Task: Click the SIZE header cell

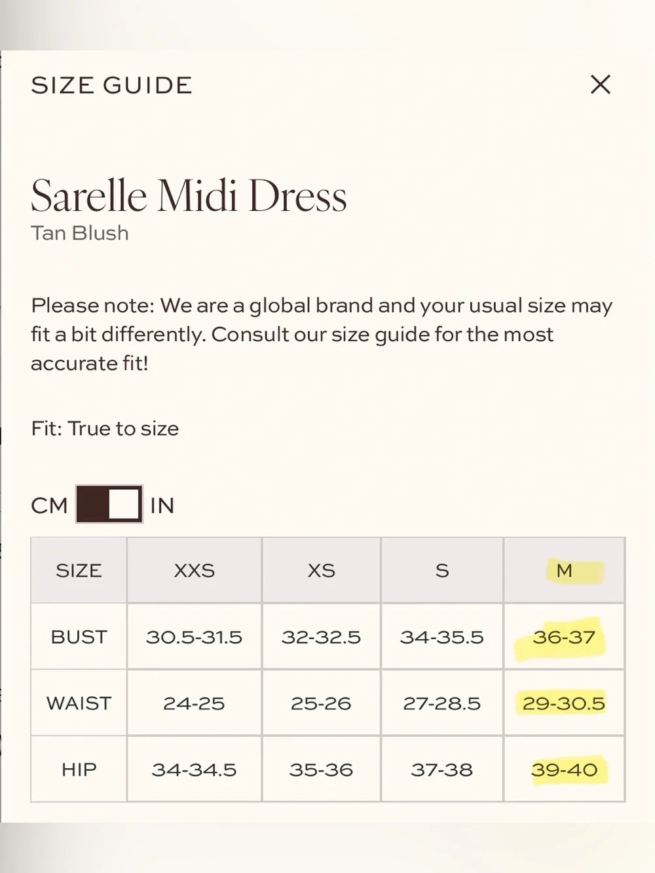Action: point(79,570)
